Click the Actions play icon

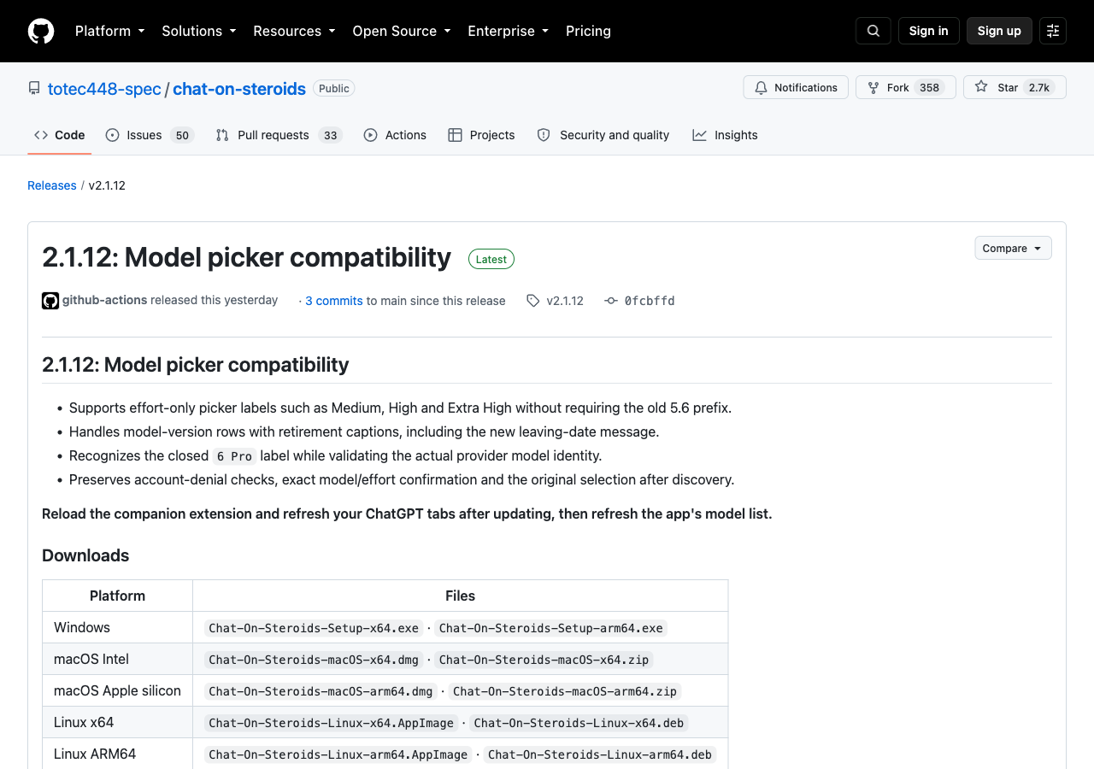pos(370,135)
